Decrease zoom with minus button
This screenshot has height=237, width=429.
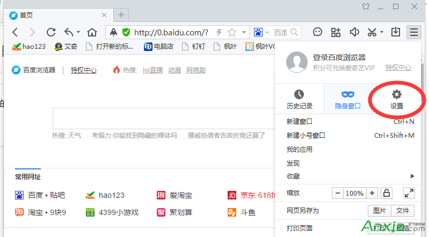point(338,193)
